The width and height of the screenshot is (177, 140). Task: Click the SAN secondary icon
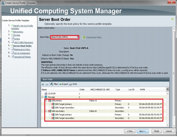pos(49,111)
